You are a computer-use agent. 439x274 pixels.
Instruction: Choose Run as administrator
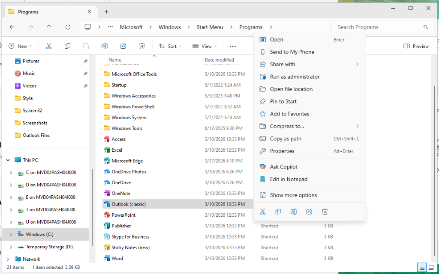point(310,77)
